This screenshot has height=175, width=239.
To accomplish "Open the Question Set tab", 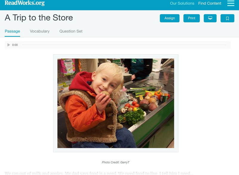I will tap(71, 31).
